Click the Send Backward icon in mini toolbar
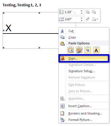The width and height of the screenshot is (111, 126). point(94,12)
